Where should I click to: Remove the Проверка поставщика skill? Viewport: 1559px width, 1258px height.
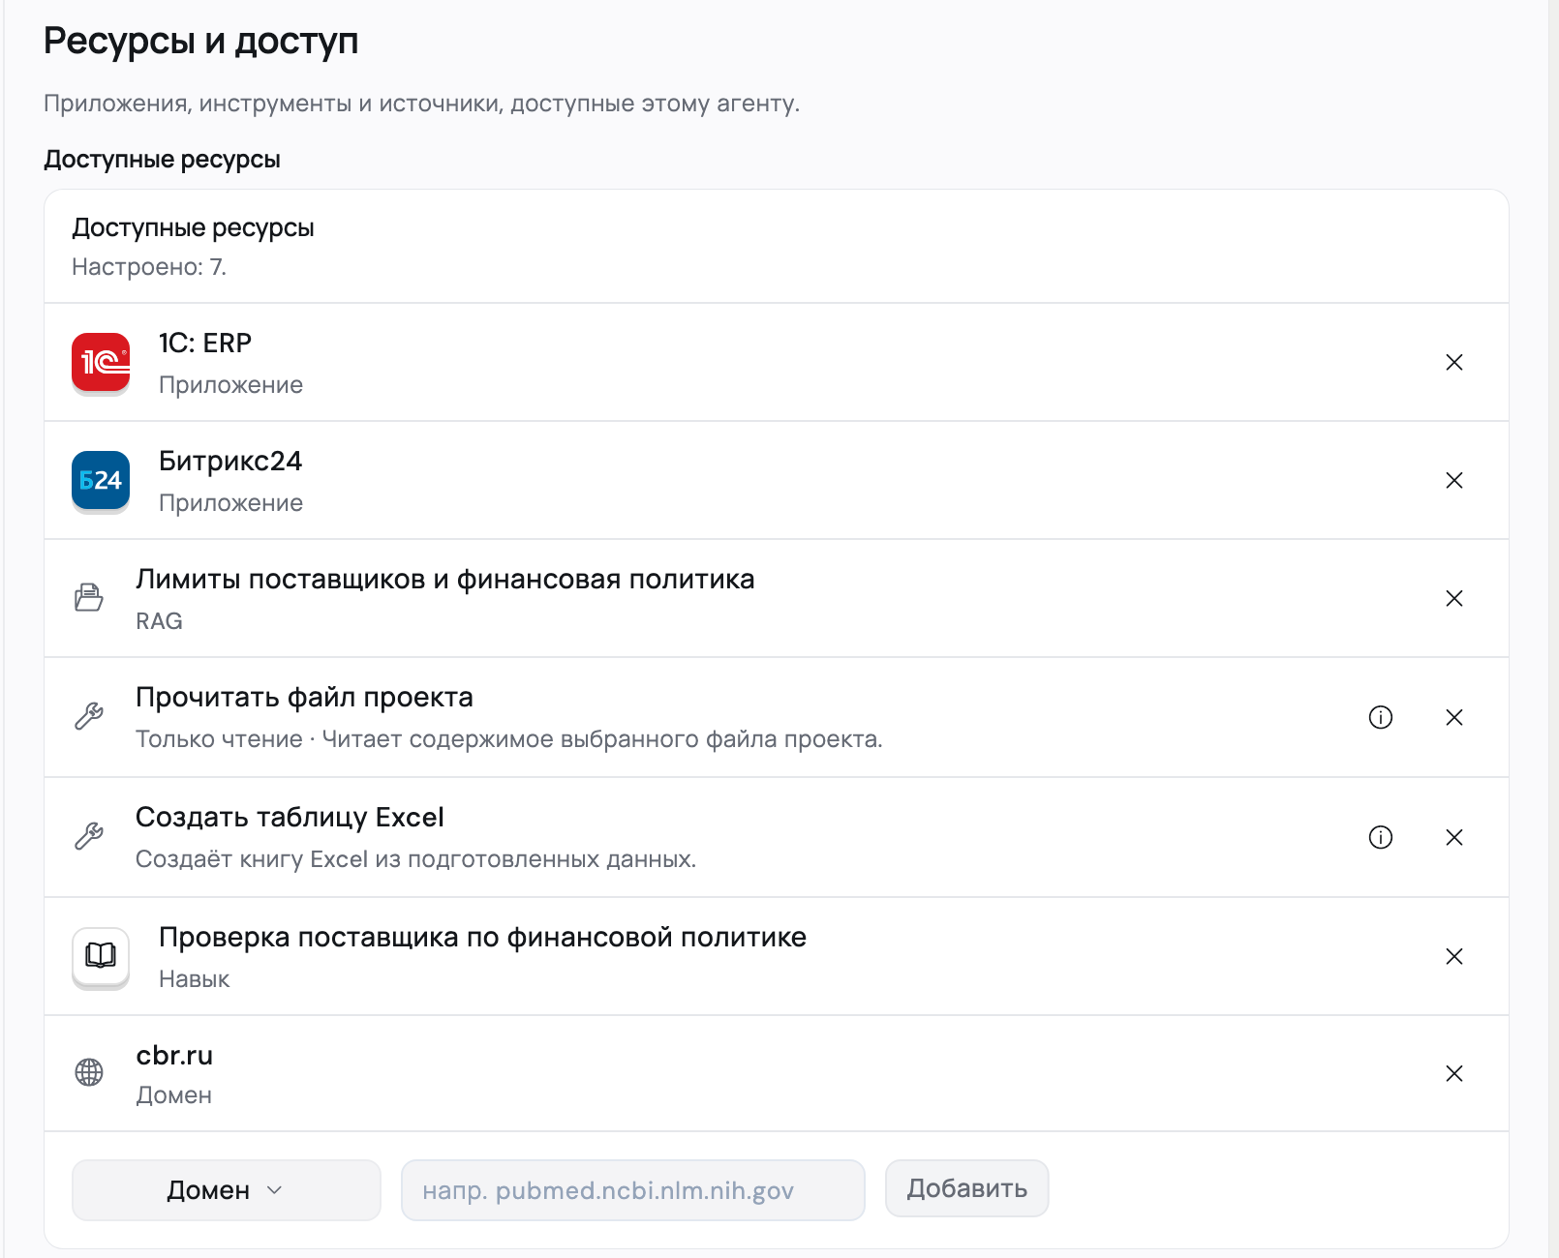point(1454,957)
